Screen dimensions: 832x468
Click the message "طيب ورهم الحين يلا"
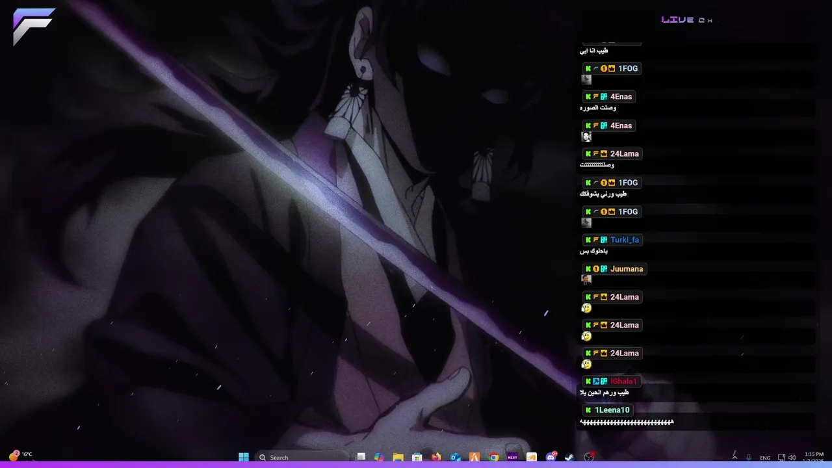coord(604,393)
